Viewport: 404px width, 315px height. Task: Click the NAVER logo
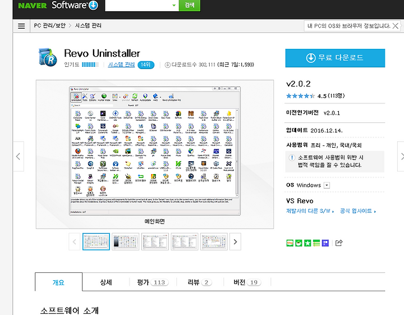click(33, 6)
